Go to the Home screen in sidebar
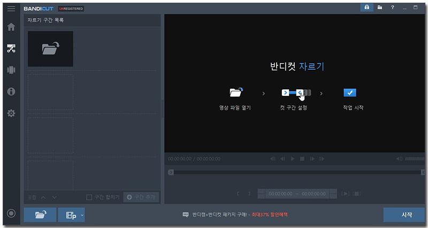The image size is (428, 228). [x=11, y=27]
